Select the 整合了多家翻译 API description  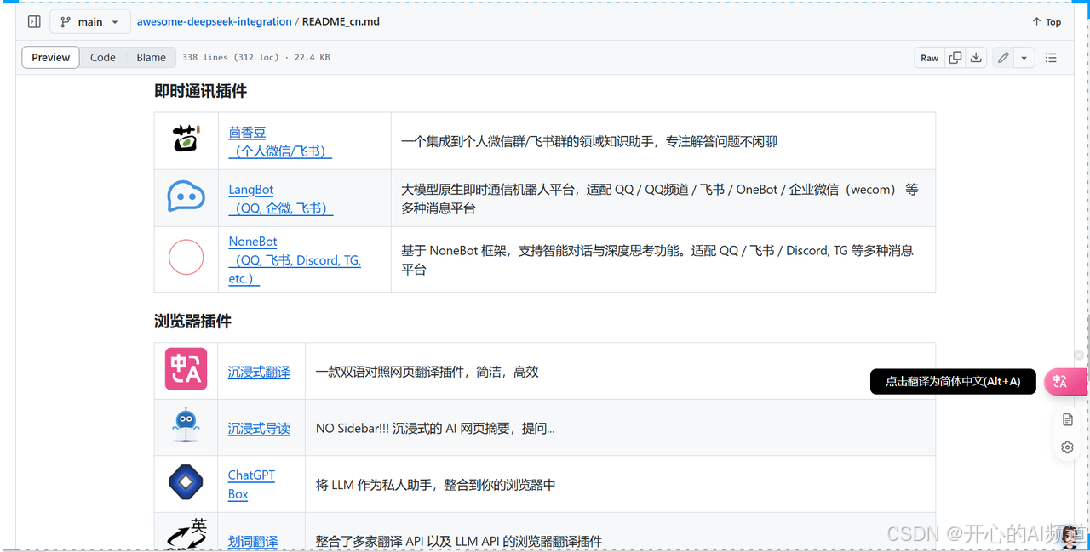point(459,542)
